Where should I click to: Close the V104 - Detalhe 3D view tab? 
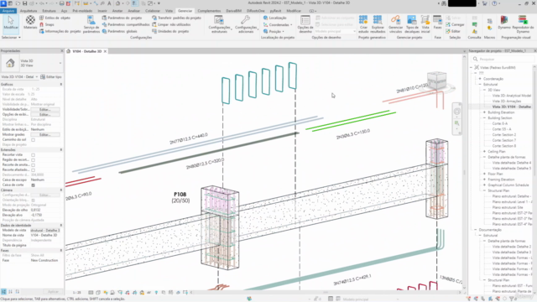(x=105, y=51)
